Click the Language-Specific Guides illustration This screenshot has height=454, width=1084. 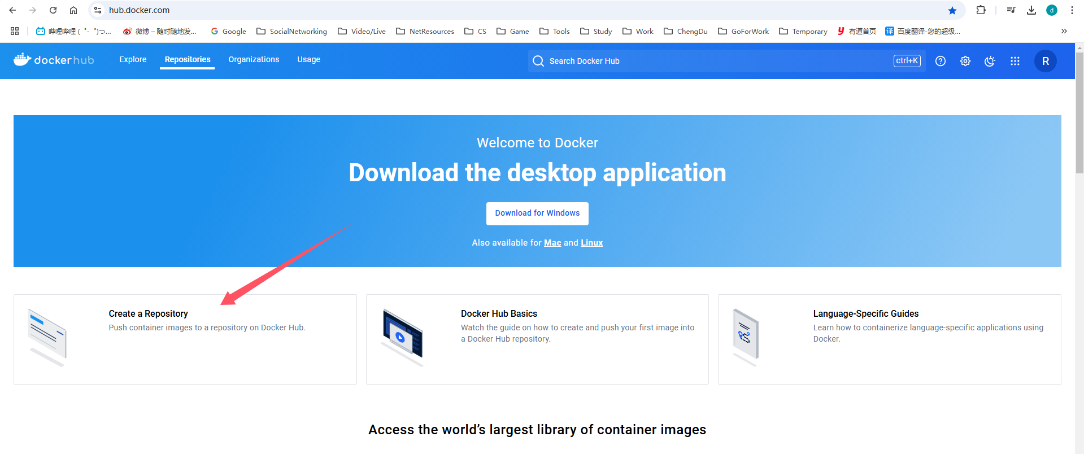(746, 337)
